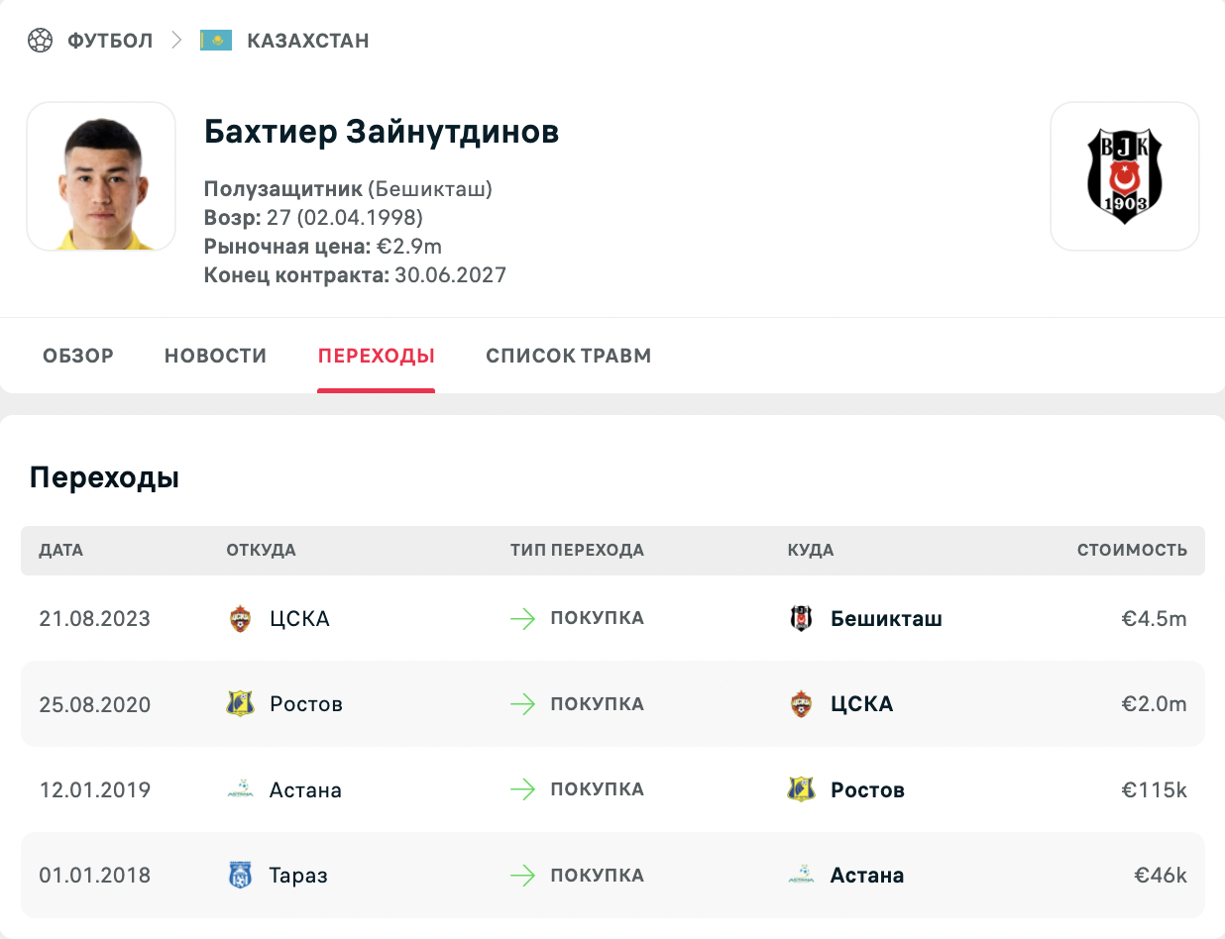
Task: Click Astana logo in 12.01.2019 'Откуда' column
Action: (240, 789)
